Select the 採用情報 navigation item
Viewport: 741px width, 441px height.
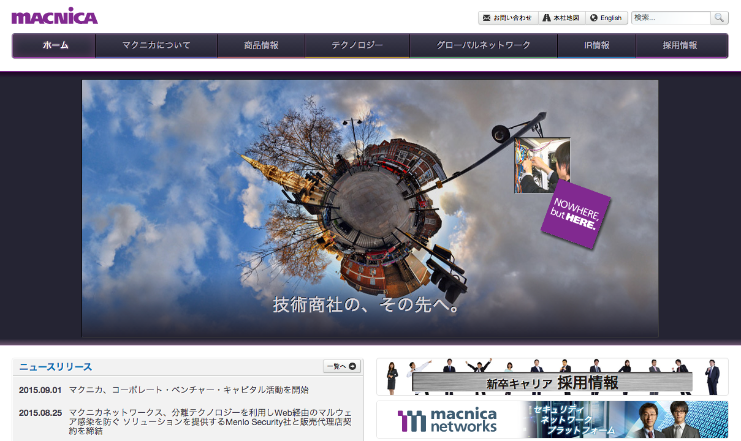point(680,45)
